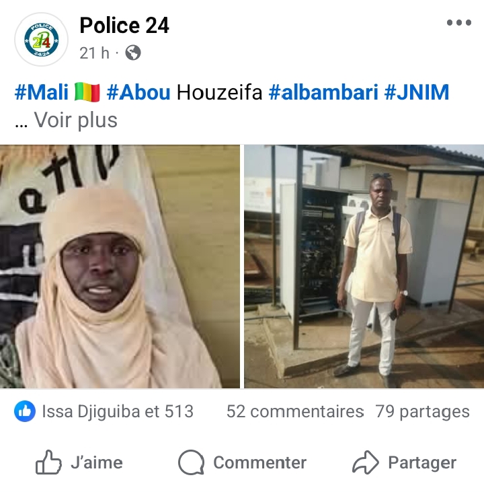Open the Police 24 profile picture

tap(42, 40)
